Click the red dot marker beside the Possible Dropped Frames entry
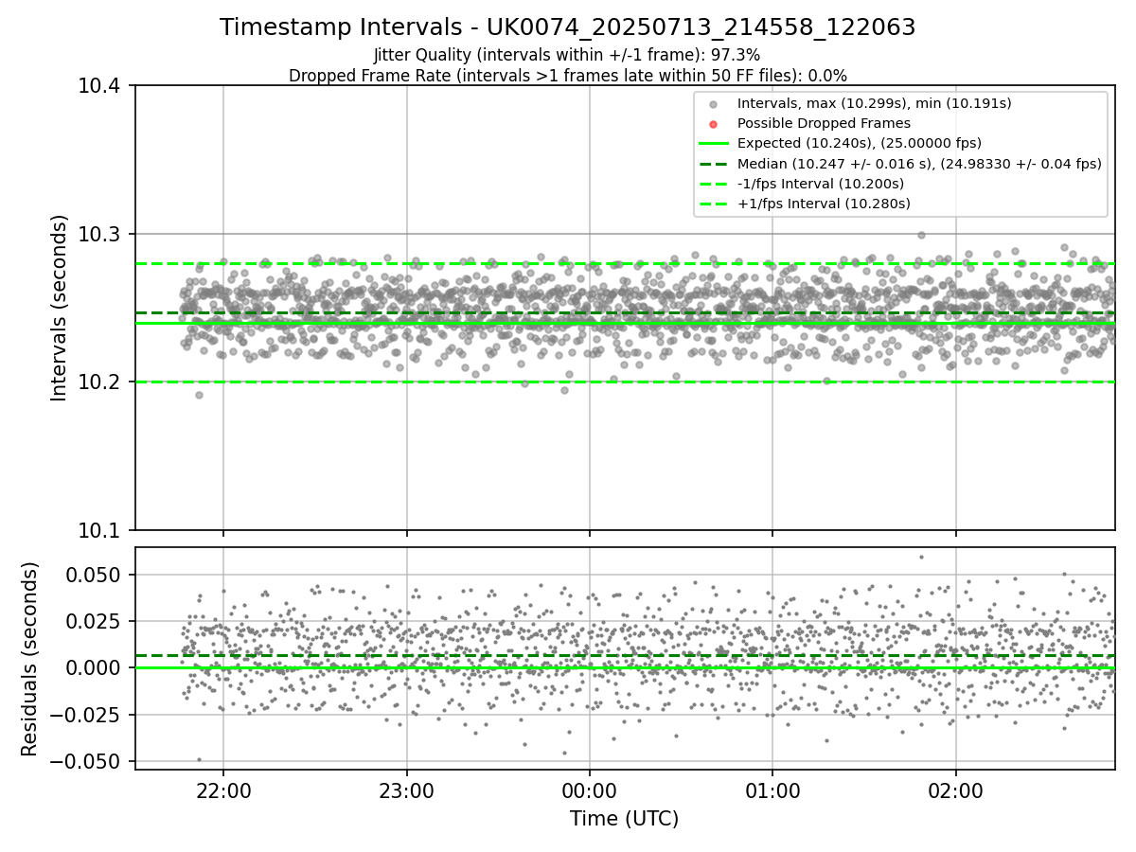This screenshot has height=852, width=1136. (x=714, y=124)
